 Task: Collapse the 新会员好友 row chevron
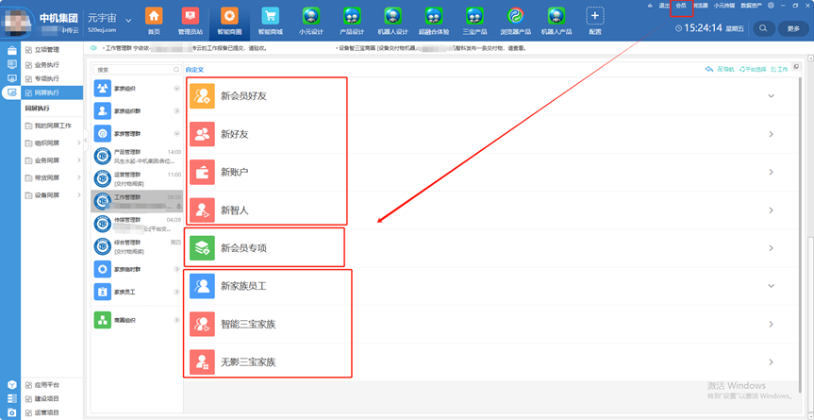point(771,96)
